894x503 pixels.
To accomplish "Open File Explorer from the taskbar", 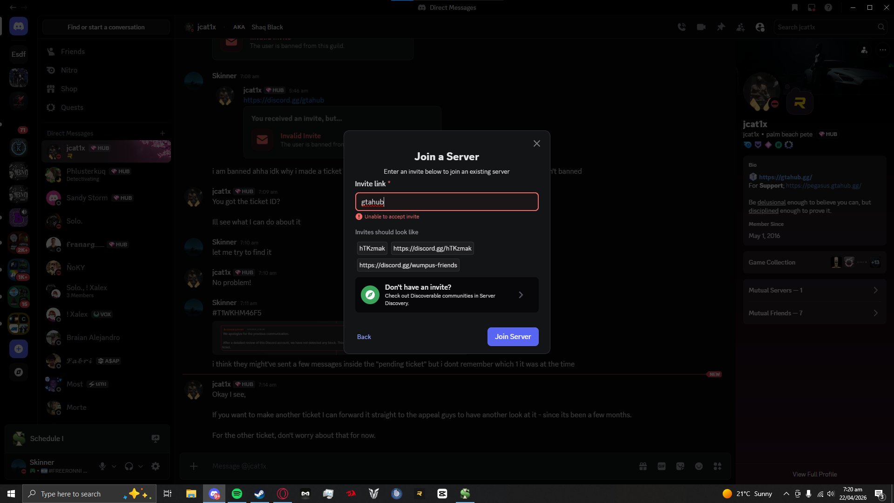I will click(x=191, y=494).
